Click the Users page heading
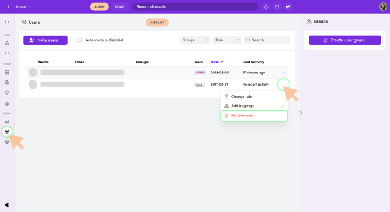Screen dimensions: 390x212 point(31,22)
